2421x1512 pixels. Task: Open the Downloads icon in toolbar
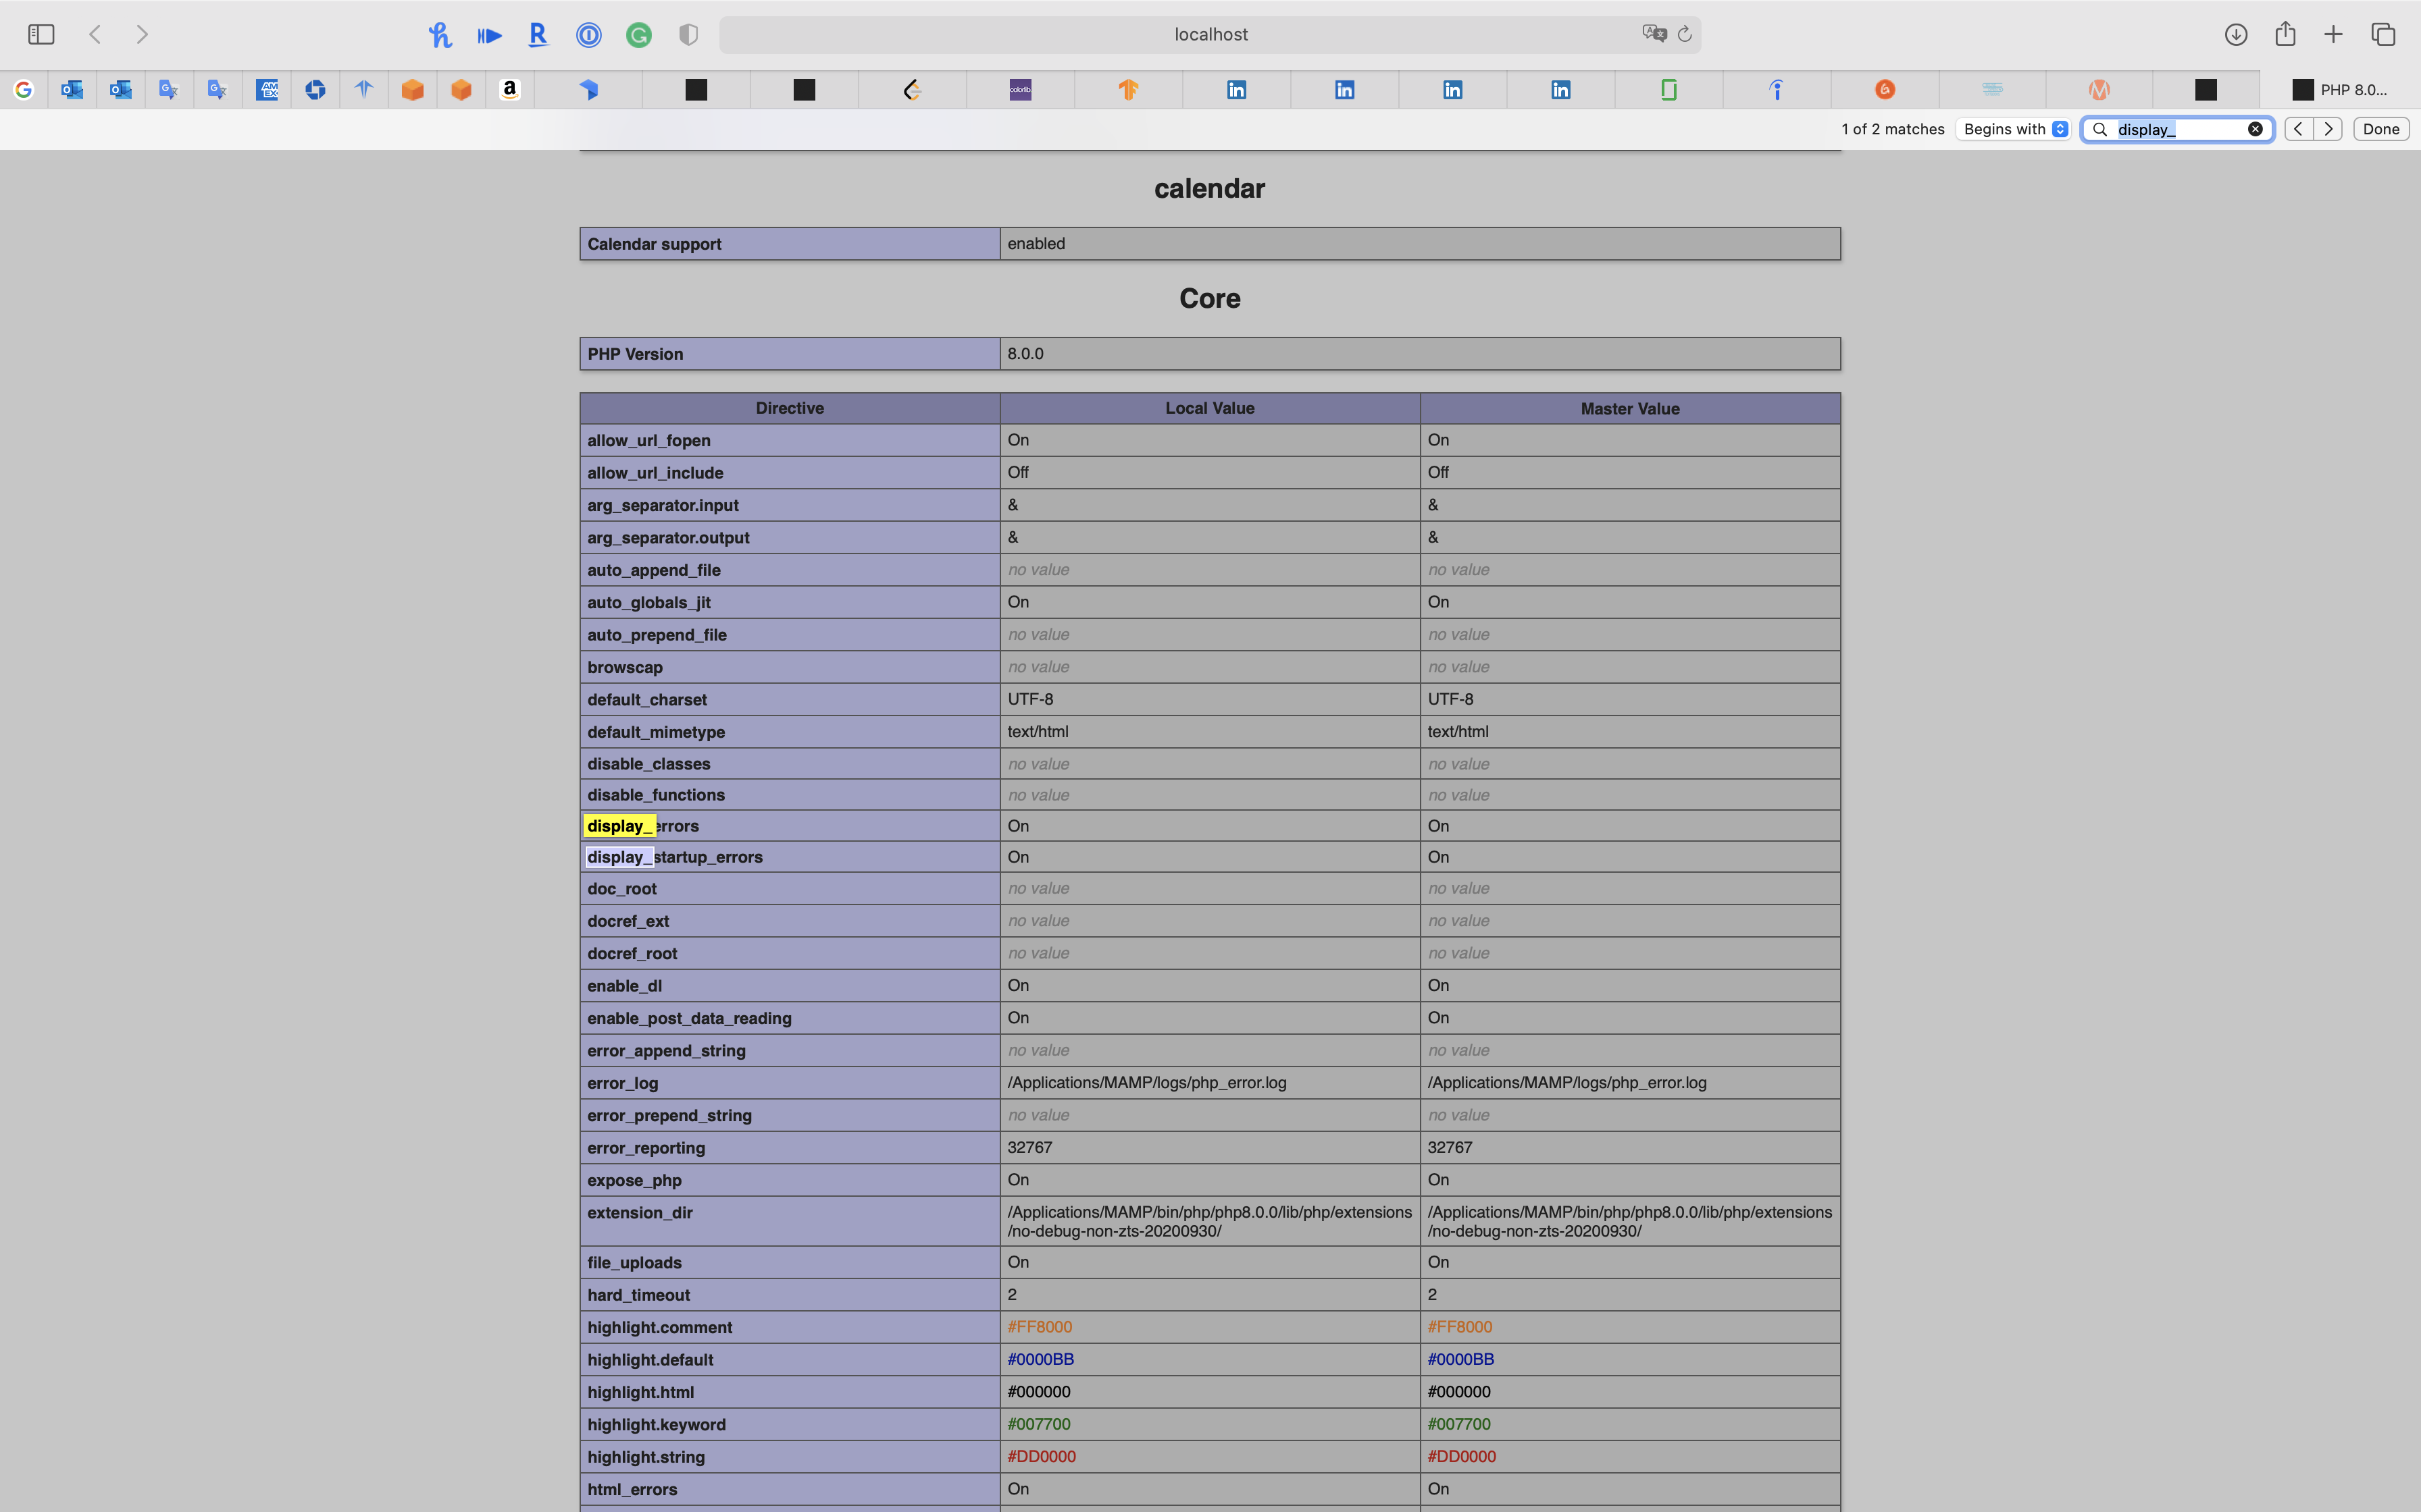tap(2236, 34)
